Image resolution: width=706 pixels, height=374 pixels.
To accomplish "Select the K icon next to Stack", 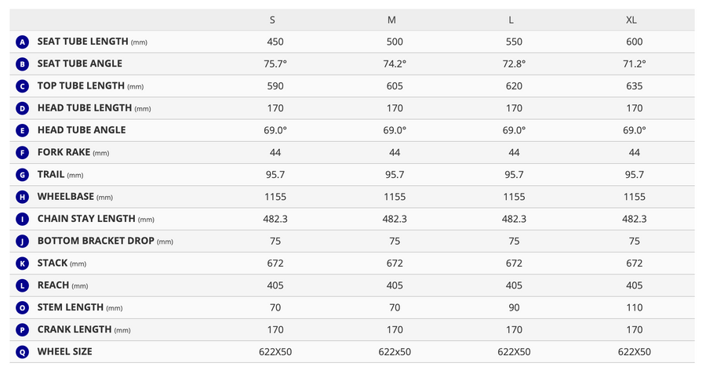I will click(22, 263).
